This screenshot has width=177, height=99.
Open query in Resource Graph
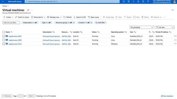coord(93,17)
